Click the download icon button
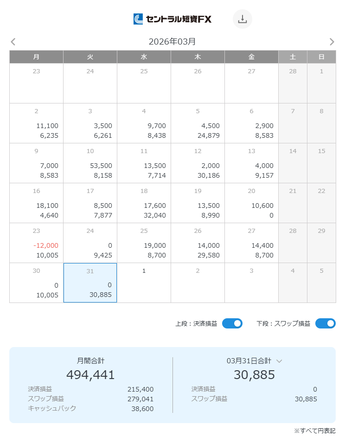 coord(242,19)
